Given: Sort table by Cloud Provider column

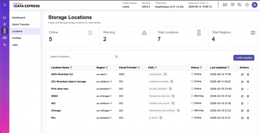Looking at the screenshot, I should [x=139, y=68].
